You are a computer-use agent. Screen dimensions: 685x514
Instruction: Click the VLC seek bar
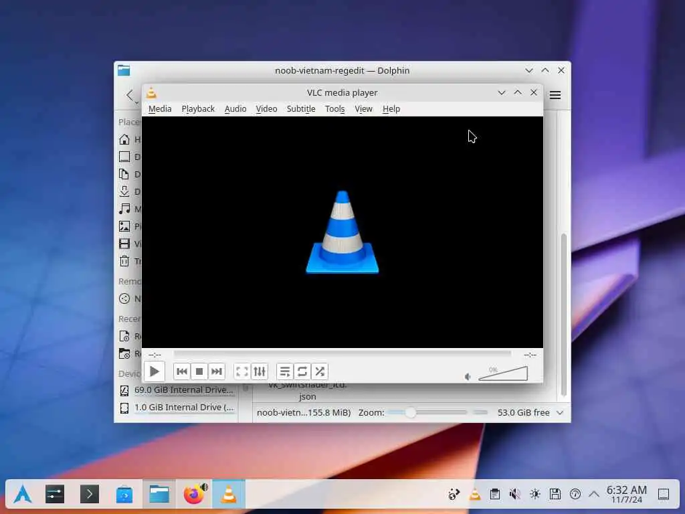coord(342,353)
